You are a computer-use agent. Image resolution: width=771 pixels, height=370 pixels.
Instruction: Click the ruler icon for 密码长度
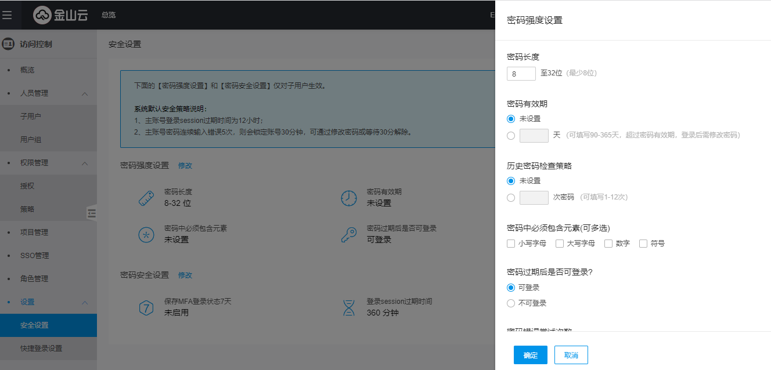point(146,198)
